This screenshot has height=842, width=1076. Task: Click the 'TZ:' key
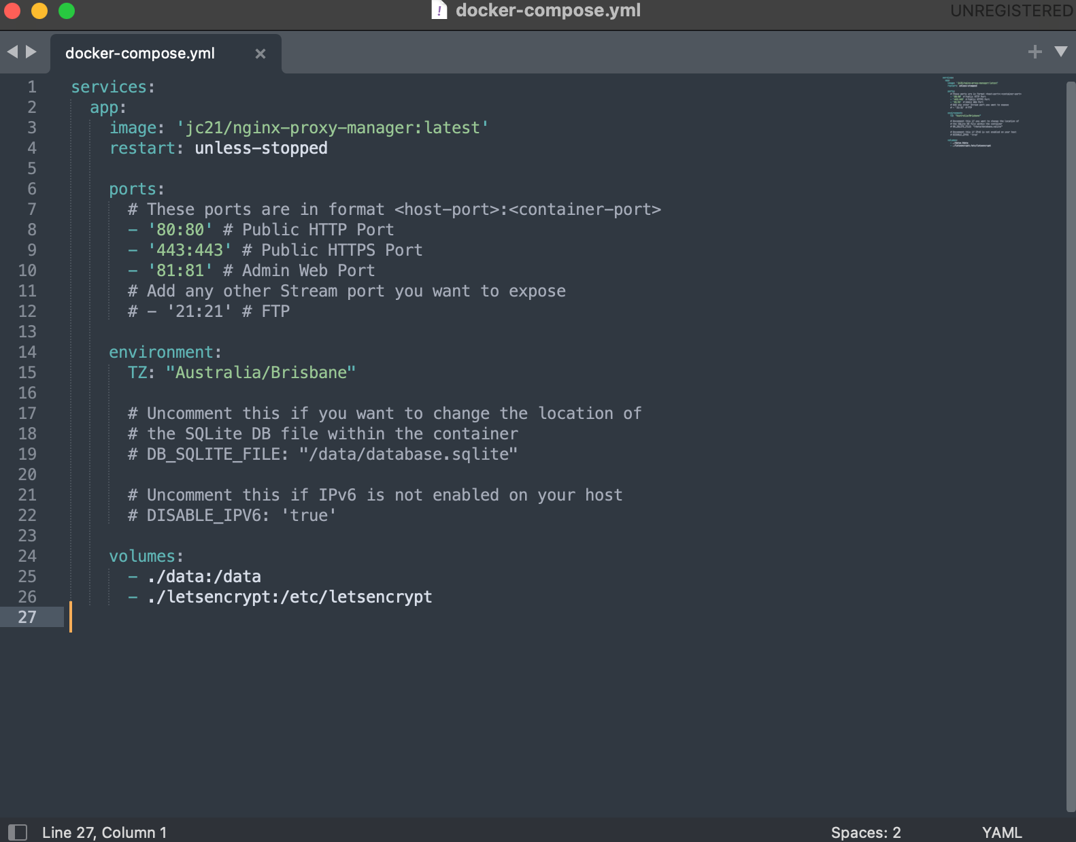tap(141, 373)
